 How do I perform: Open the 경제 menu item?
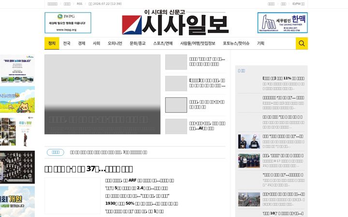(82, 43)
